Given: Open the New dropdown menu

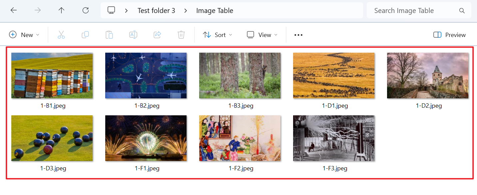Looking at the screenshot, I should click(x=24, y=34).
